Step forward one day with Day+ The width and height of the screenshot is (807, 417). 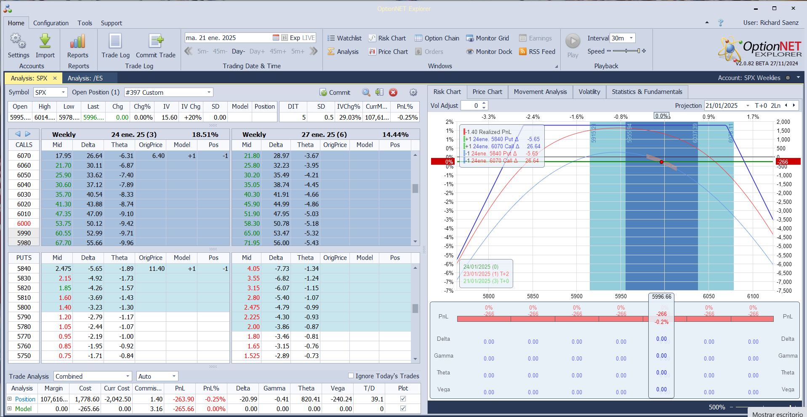pos(257,51)
